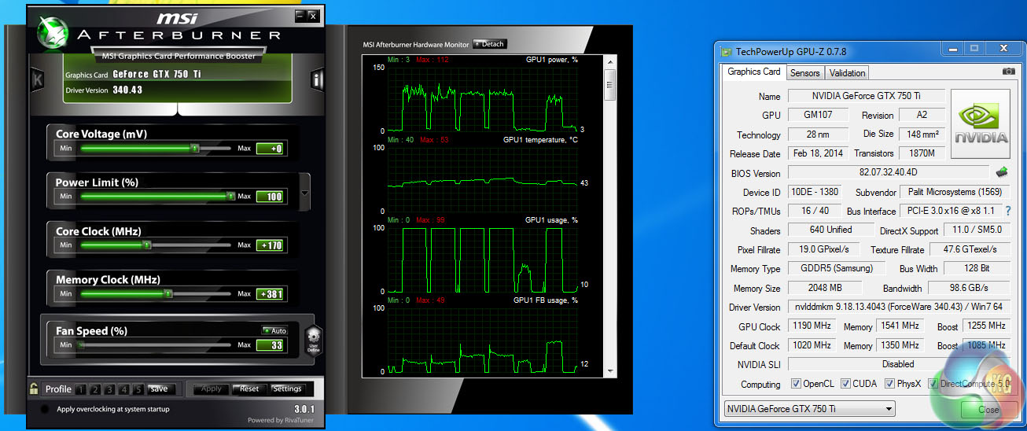Viewport: 1027px width, 431px height.
Task: Click the Memory Clock slider handle
Action: 167,294
